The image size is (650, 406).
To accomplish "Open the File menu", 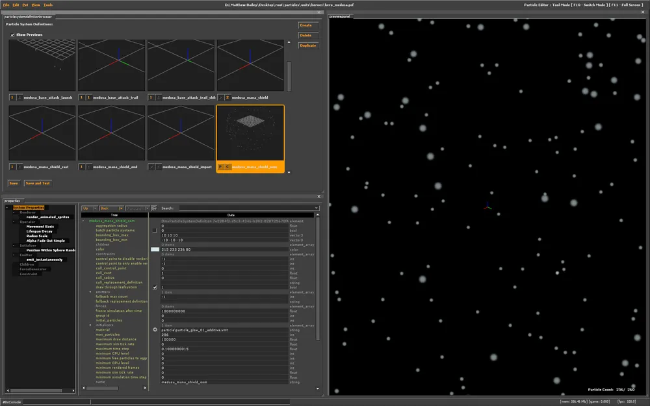I will click(6, 5).
